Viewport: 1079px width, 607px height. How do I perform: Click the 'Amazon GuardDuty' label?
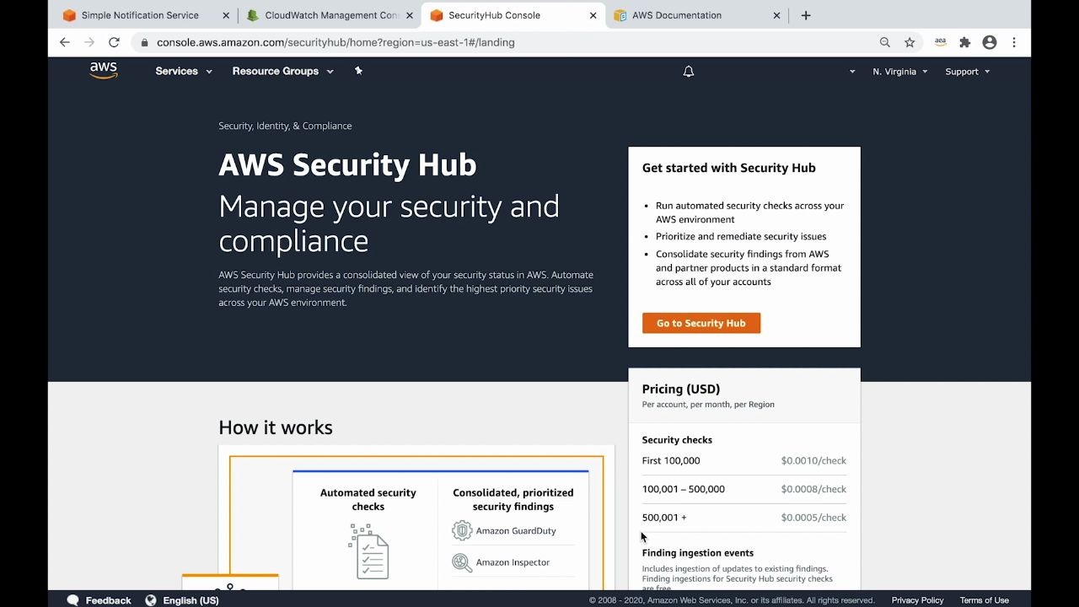tap(516, 531)
